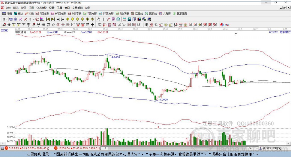The height and width of the screenshot is (157, 291).
Task: Open the 行情 quotes view
Action: click(7, 14)
